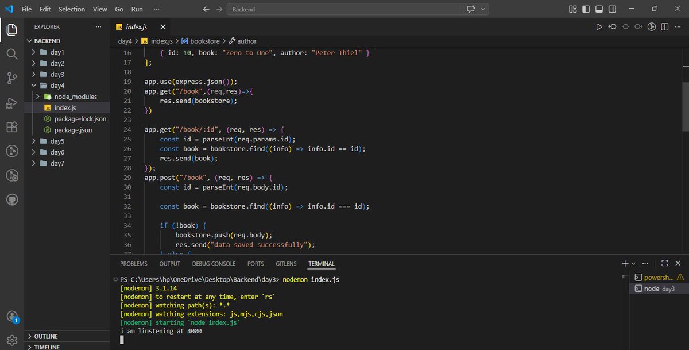Click the Go Forward arrow
Image resolution: width=689 pixels, height=350 pixels.
pyautogui.click(x=219, y=9)
